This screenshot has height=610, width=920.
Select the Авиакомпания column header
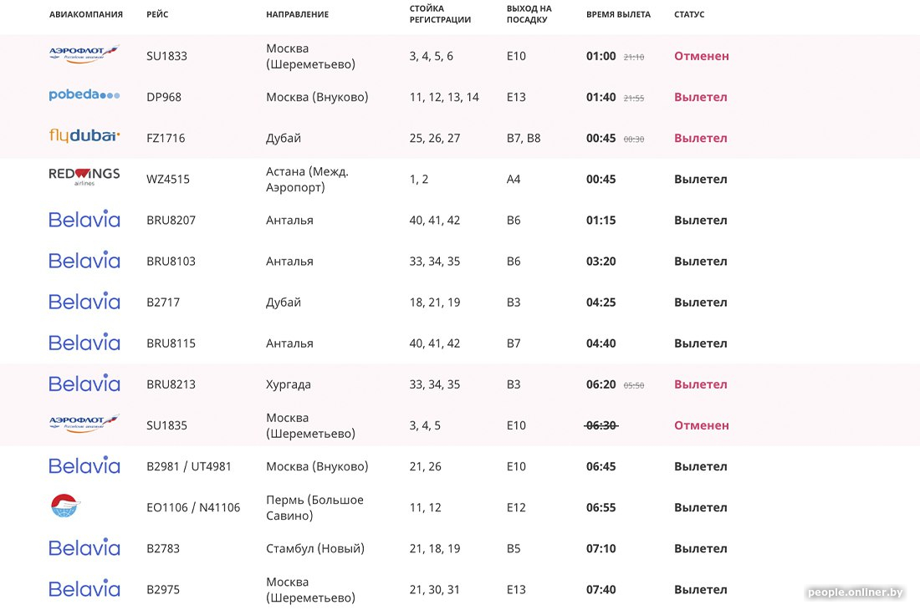point(85,15)
